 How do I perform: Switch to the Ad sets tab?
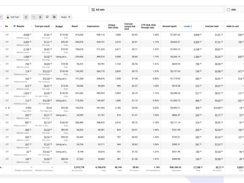click(x=156, y=10)
